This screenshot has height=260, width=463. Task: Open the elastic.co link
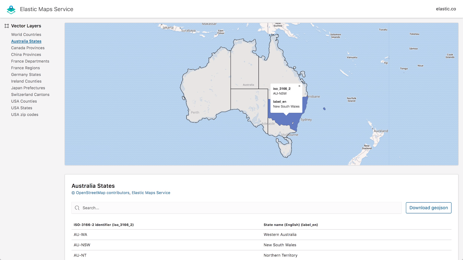[446, 9]
